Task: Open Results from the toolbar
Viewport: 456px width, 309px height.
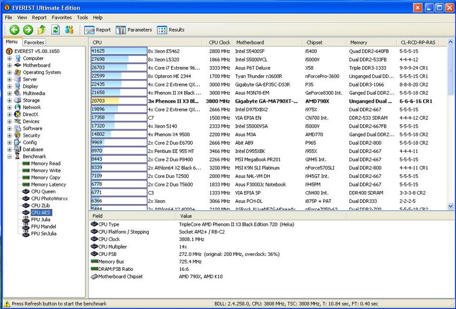Action: (170, 30)
